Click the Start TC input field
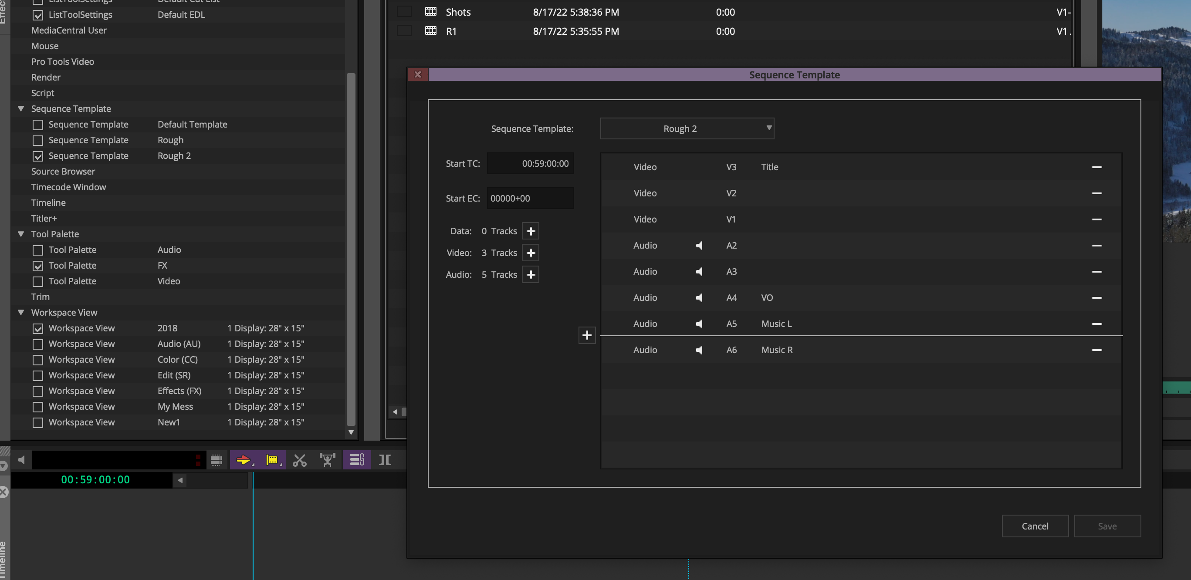This screenshot has height=580, width=1191. click(x=530, y=163)
